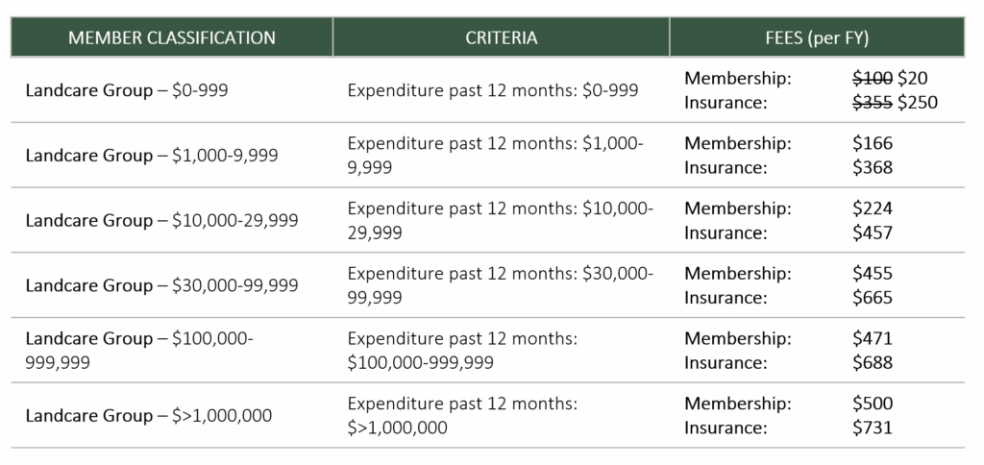Click the $731 insurance fee value
984x465 pixels.
point(873,428)
